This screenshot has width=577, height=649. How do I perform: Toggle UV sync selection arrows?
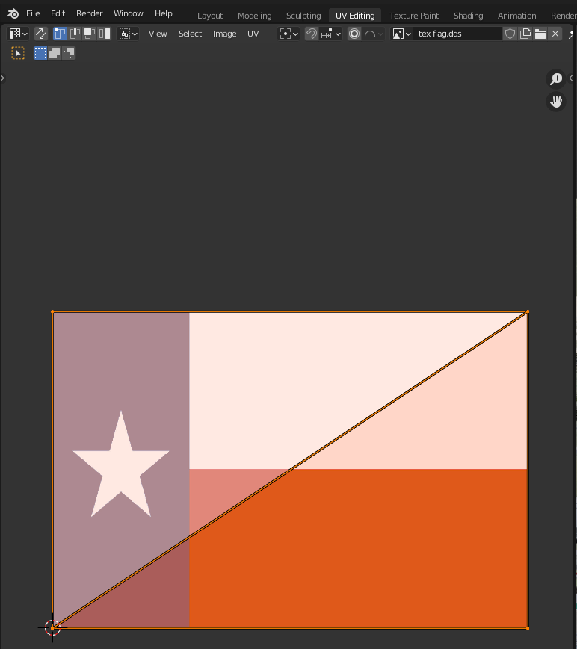pyautogui.click(x=40, y=34)
